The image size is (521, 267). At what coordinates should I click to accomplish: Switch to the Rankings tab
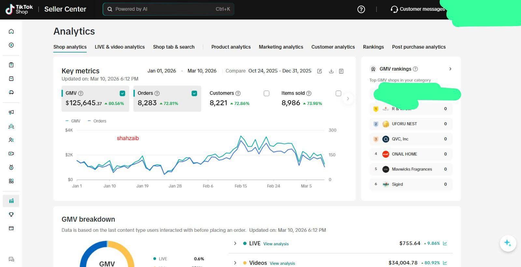(x=373, y=47)
